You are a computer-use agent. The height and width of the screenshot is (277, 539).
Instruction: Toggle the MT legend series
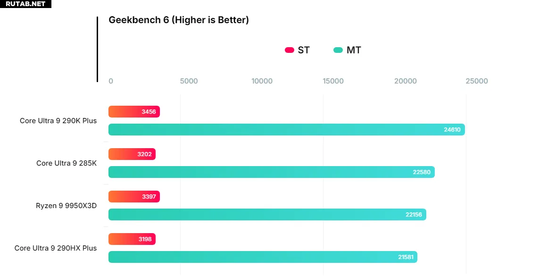[x=353, y=50]
